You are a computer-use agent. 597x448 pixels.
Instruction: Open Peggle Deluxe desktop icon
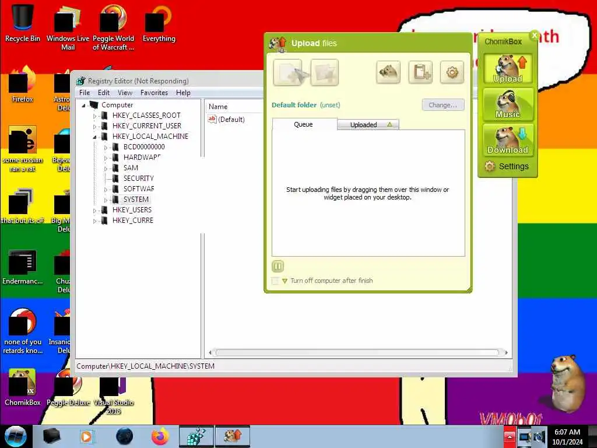(68, 387)
